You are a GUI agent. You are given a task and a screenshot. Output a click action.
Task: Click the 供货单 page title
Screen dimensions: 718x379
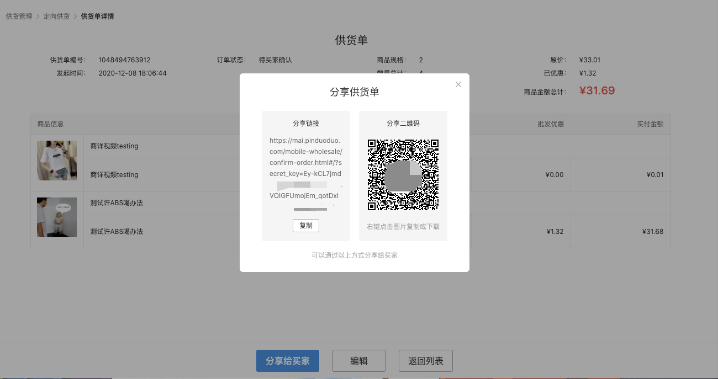coord(351,40)
